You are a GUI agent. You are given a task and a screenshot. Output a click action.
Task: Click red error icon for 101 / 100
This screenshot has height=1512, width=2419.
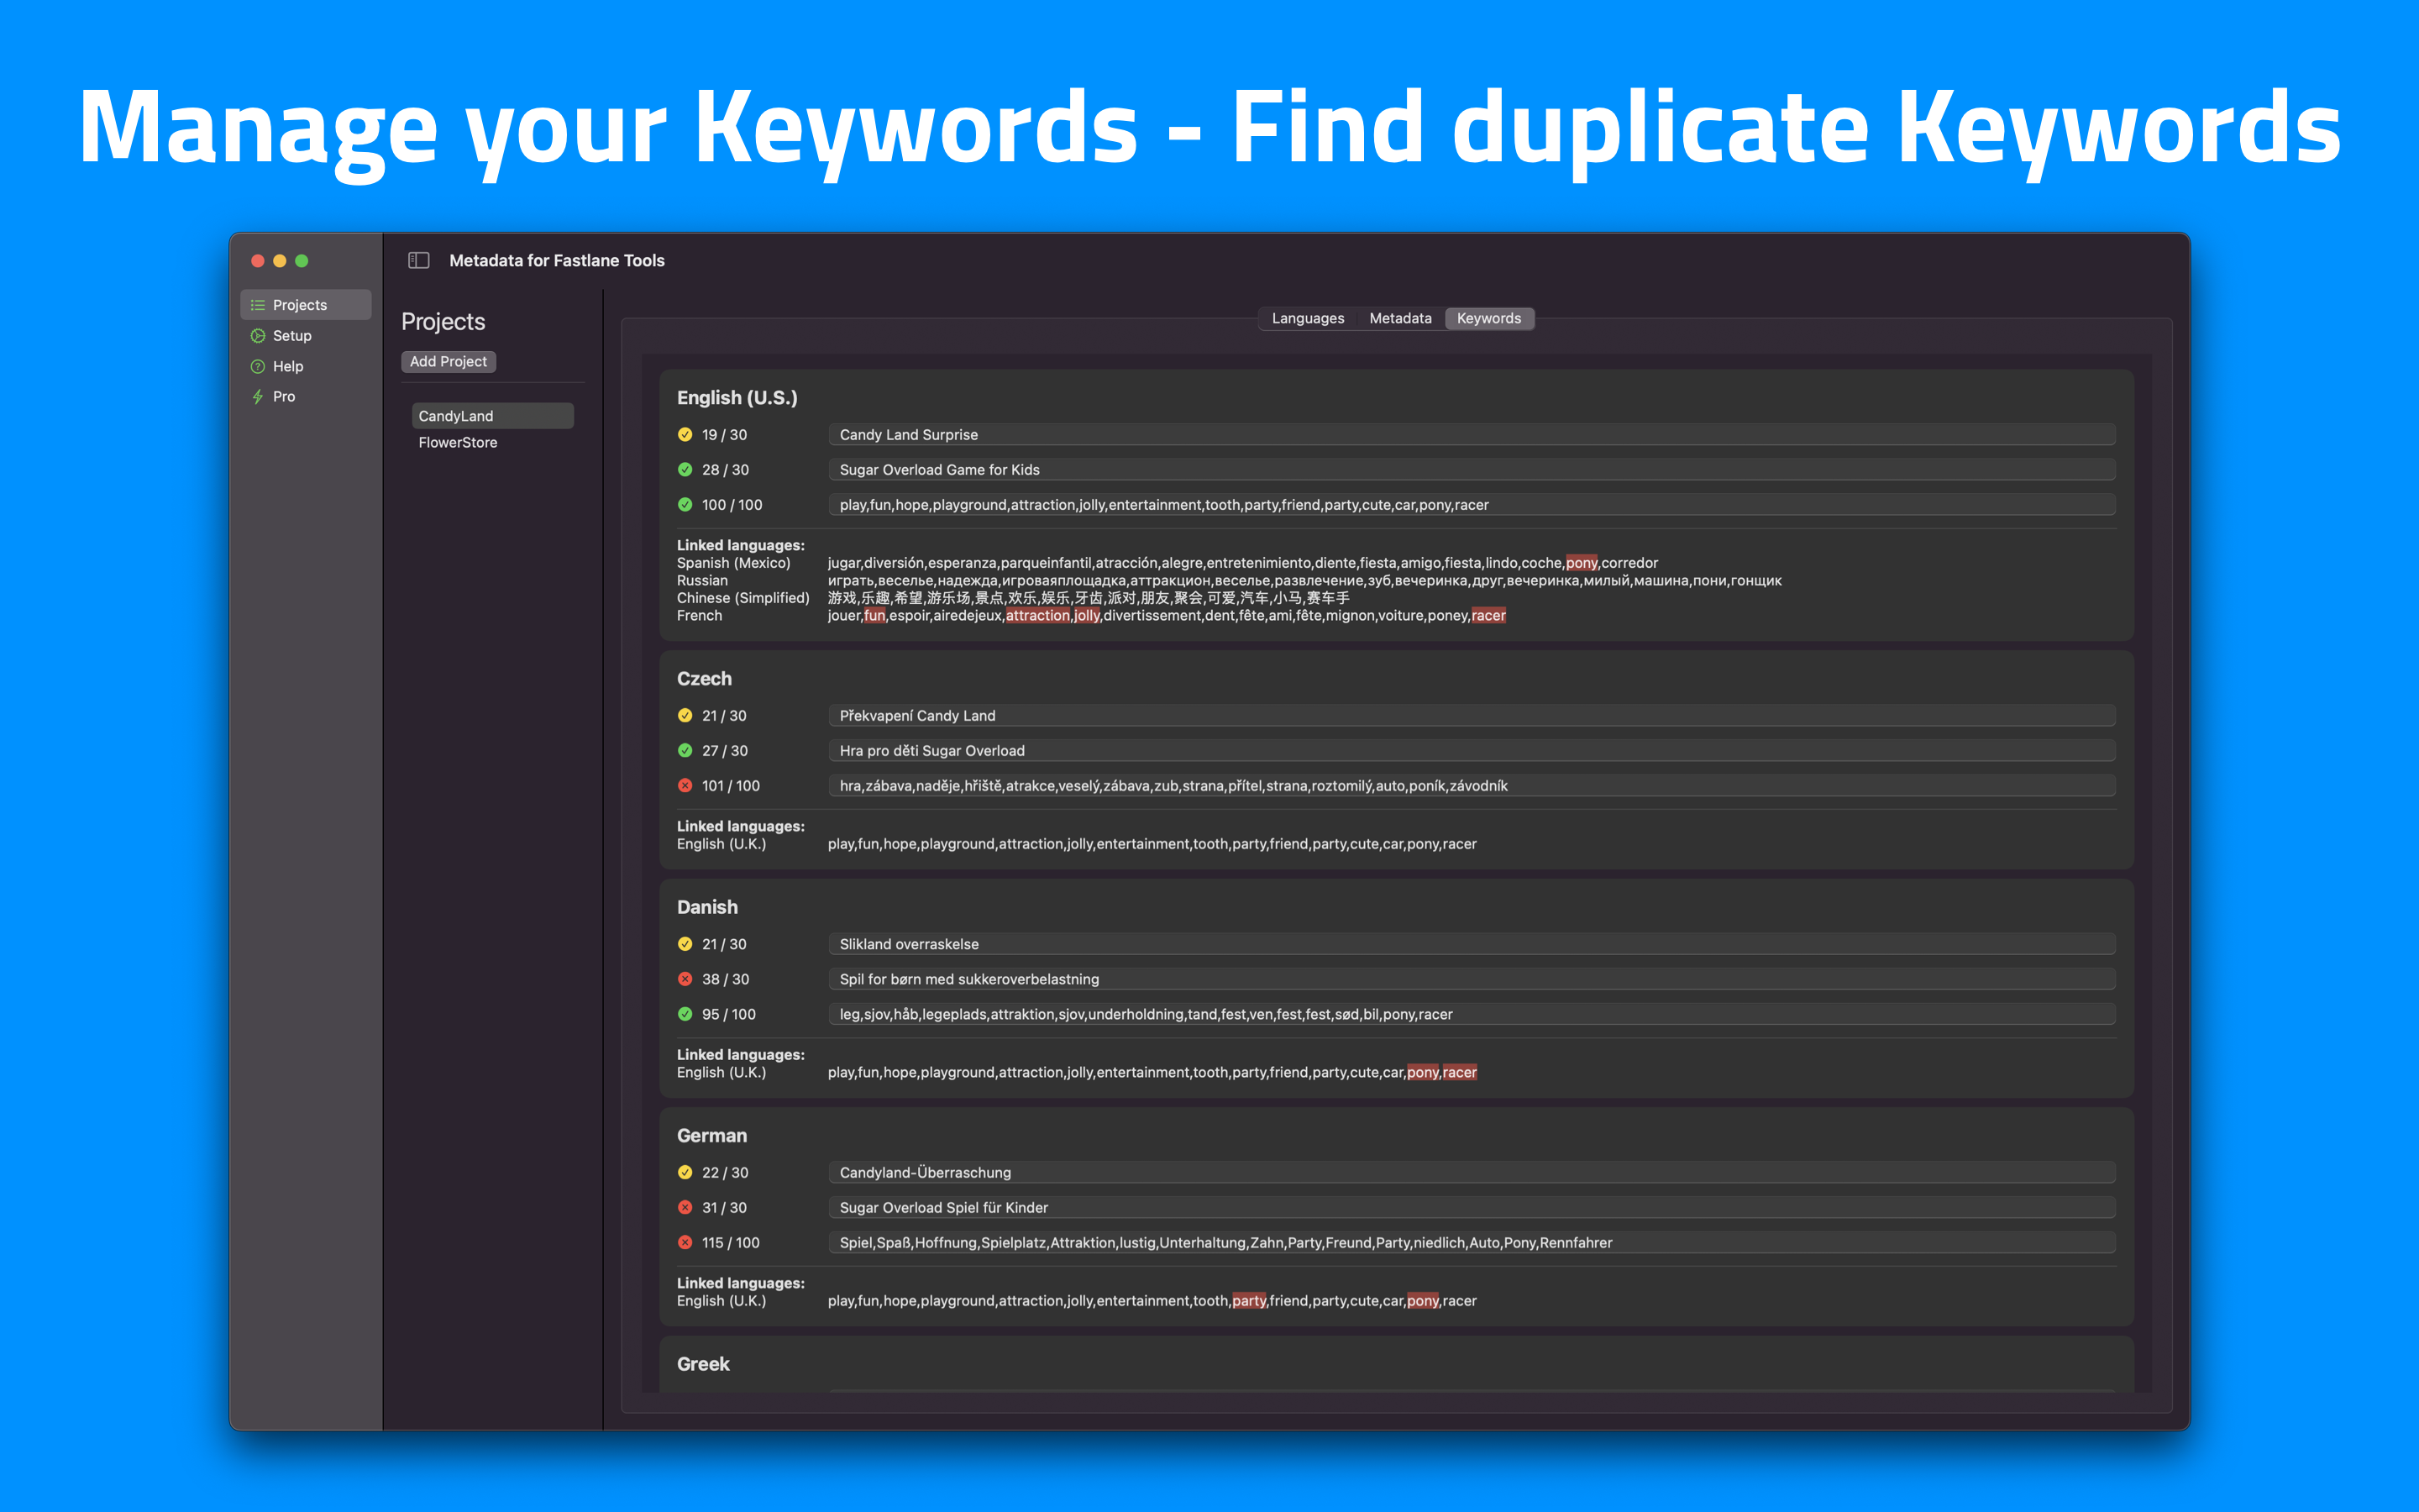[685, 785]
